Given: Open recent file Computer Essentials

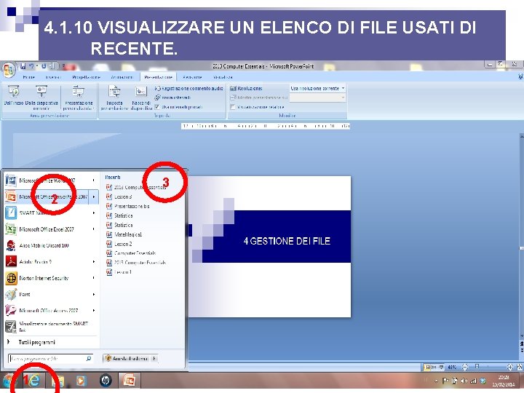Looking at the screenshot, I should [x=131, y=253].
